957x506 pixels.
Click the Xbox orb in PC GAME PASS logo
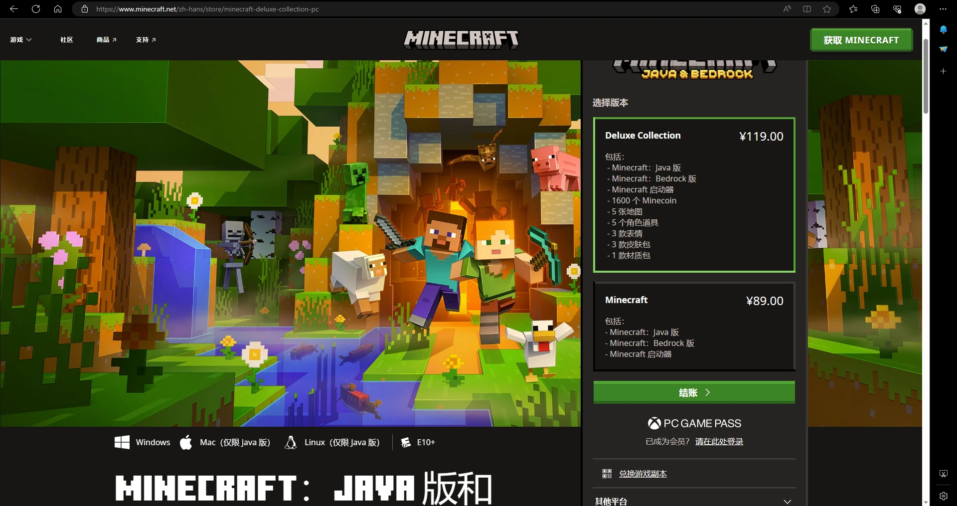point(653,423)
